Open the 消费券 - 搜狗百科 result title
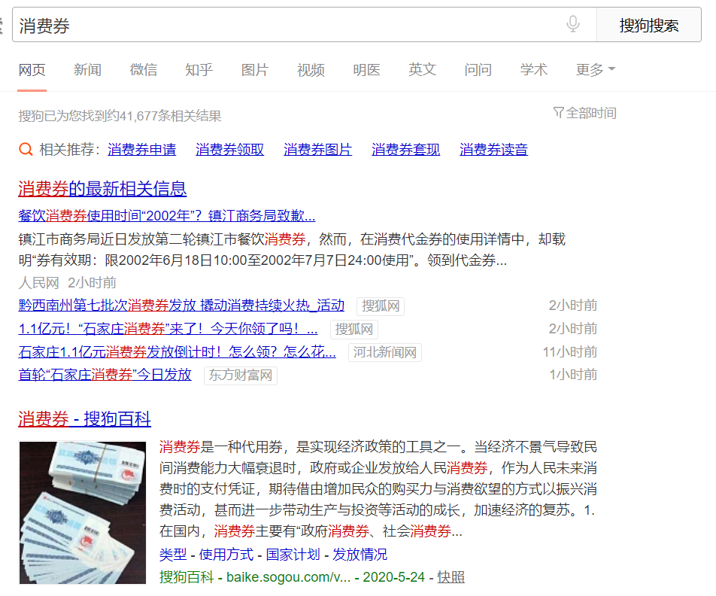 pos(84,418)
